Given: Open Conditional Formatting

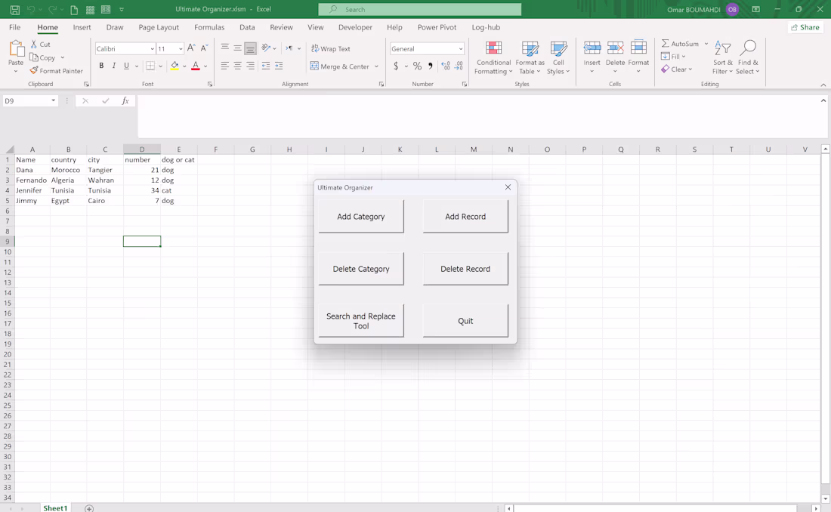Looking at the screenshot, I should 493,58.
